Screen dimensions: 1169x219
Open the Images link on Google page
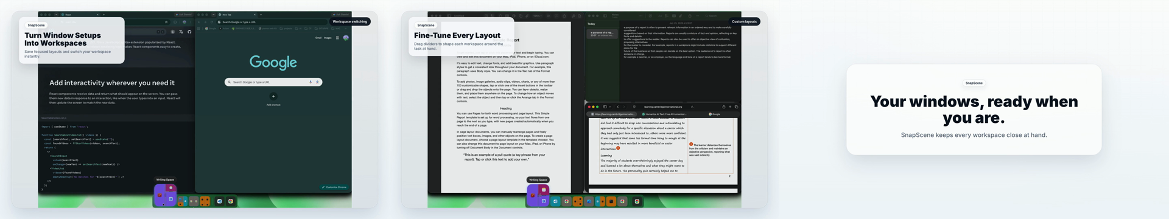point(328,38)
